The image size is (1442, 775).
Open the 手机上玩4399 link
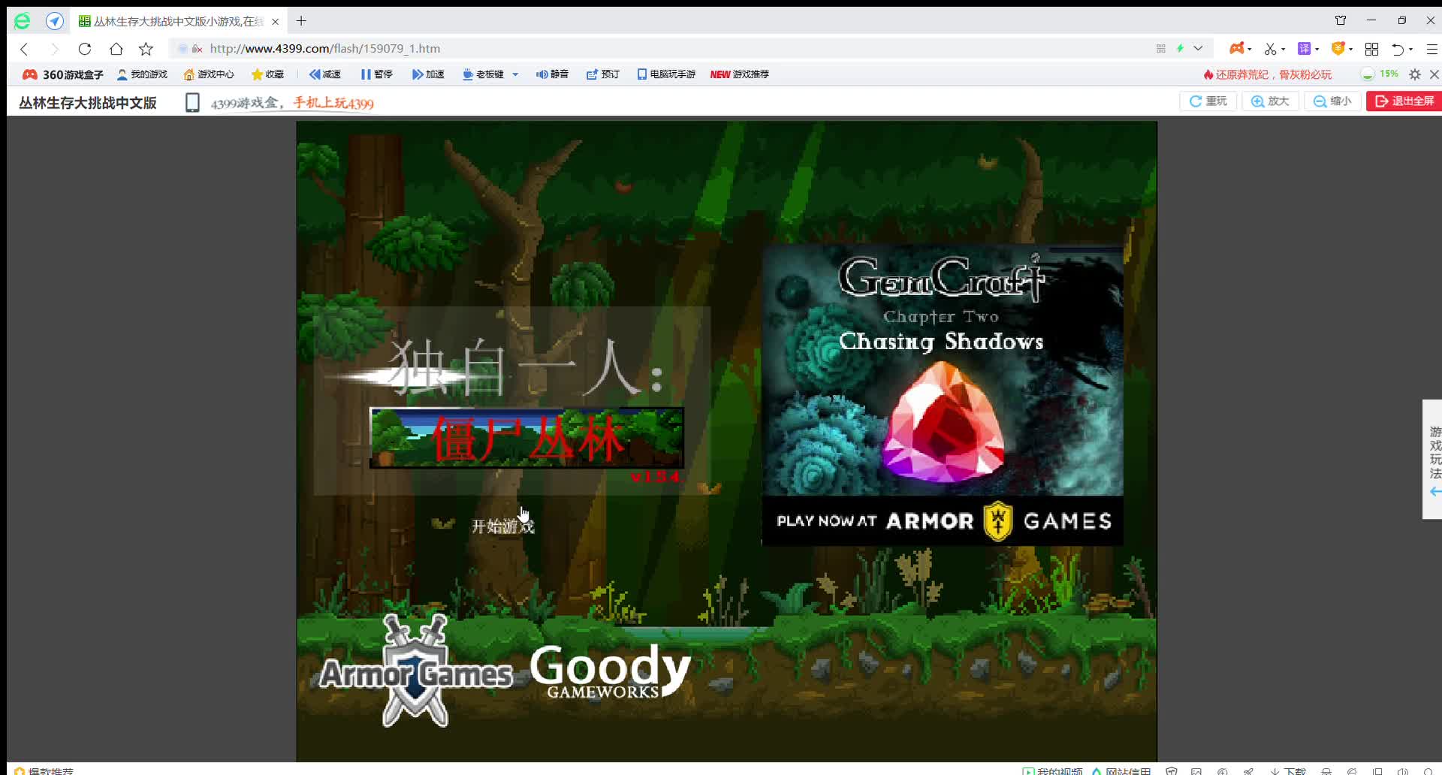coord(333,103)
